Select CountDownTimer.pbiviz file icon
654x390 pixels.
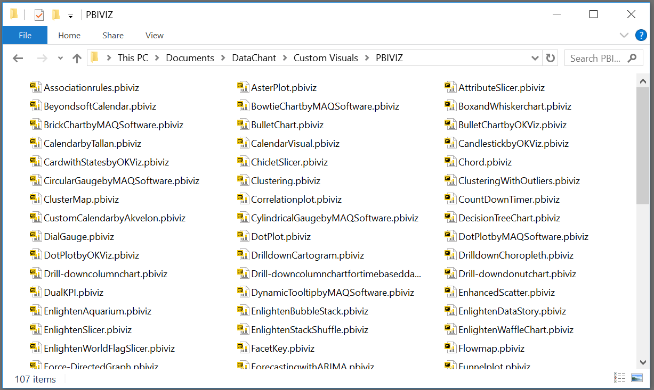(x=450, y=199)
